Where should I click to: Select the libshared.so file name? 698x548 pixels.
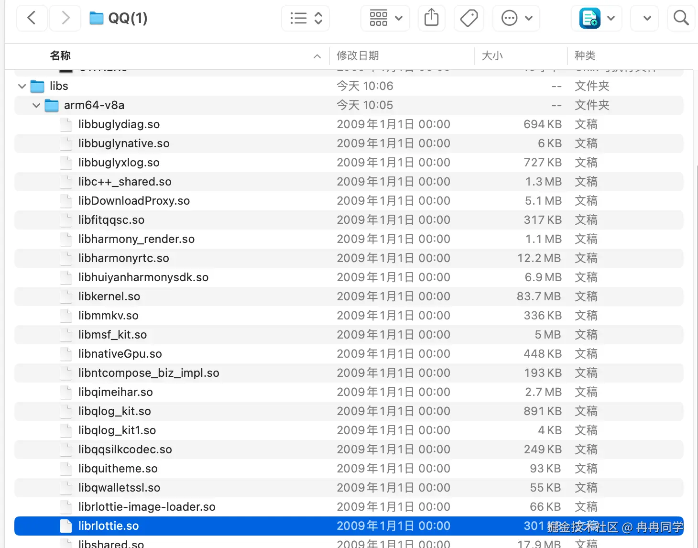pos(111,544)
